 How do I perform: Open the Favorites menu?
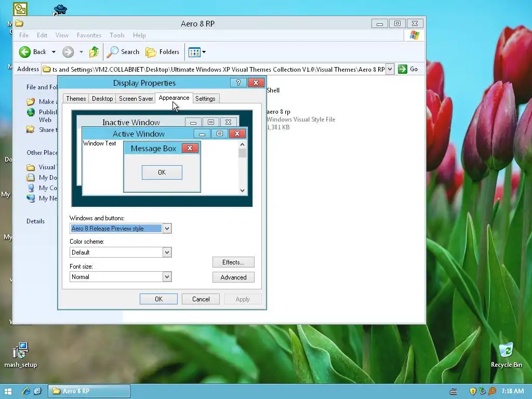[89, 35]
